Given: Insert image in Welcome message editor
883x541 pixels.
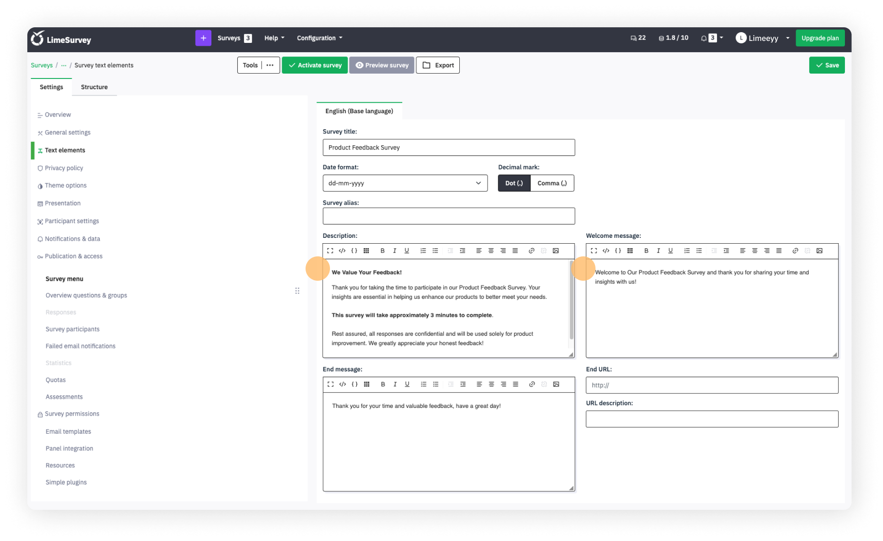Looking at the screenshot, I should [820, 251].
